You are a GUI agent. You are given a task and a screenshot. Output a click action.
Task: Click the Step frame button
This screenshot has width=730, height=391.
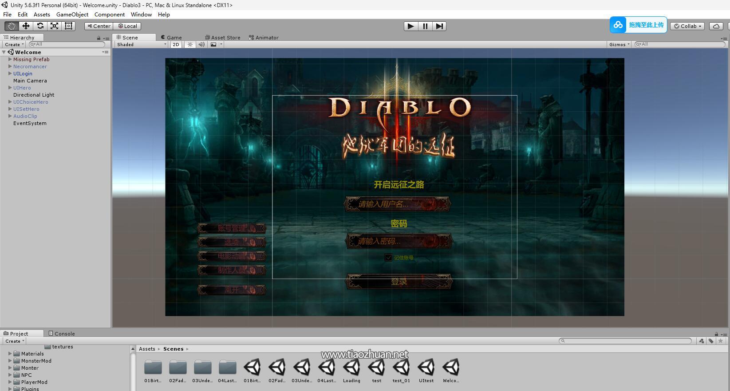coord(439,26)
